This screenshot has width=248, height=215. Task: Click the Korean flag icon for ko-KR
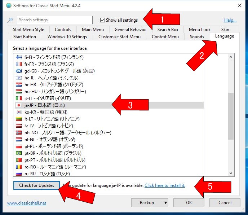(x=19, y=112)
